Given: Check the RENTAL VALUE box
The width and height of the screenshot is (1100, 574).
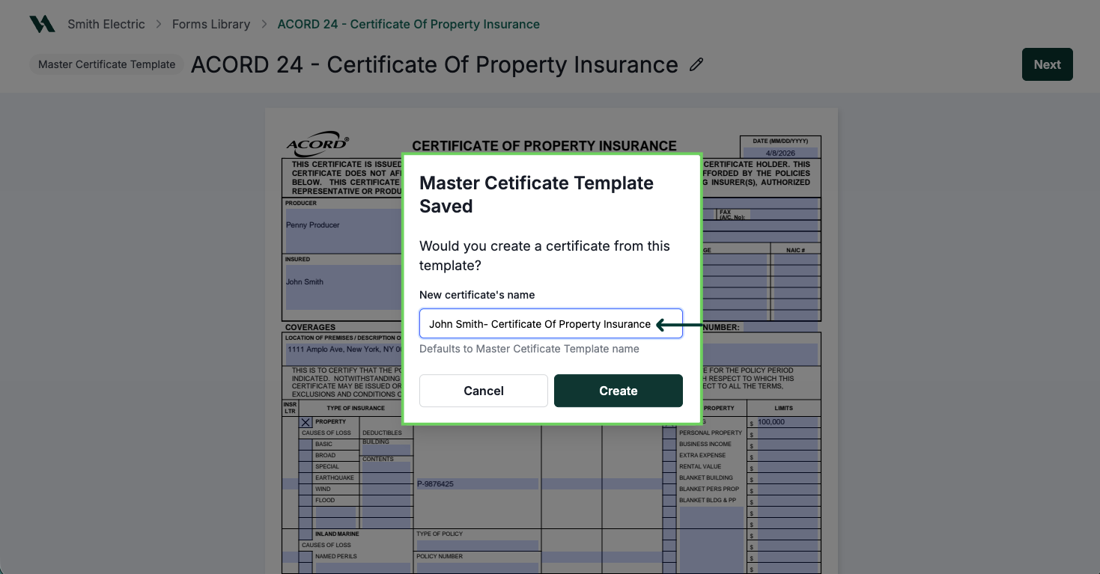Looking at the screenshot, I should [x=669, y=467].
